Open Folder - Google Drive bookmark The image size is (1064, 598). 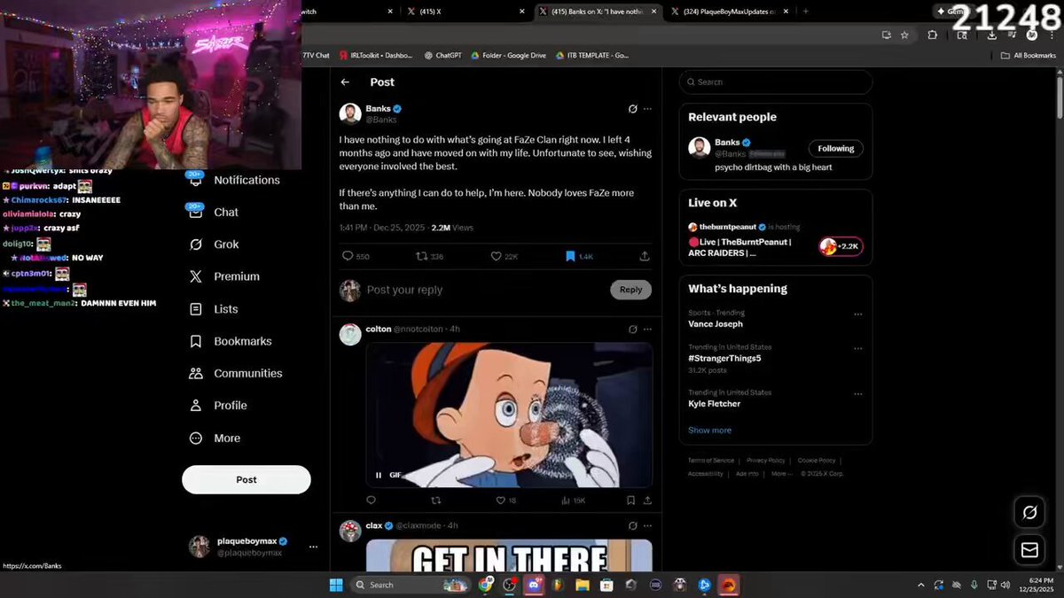pos(508,55)
